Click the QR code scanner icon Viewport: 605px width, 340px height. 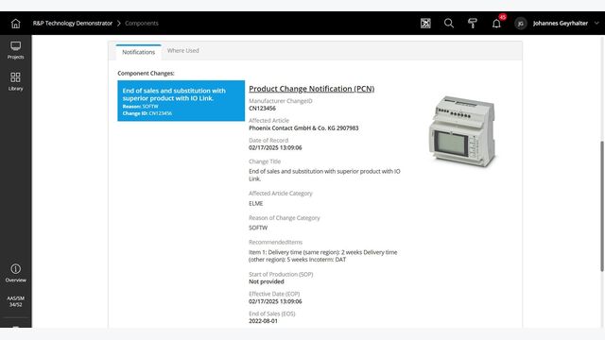pos(425,24)
